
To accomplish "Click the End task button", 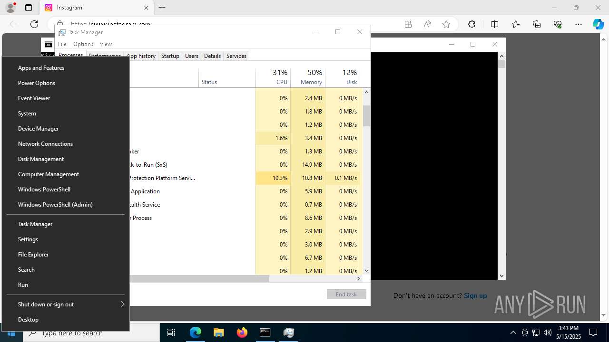I will point(346,294).
